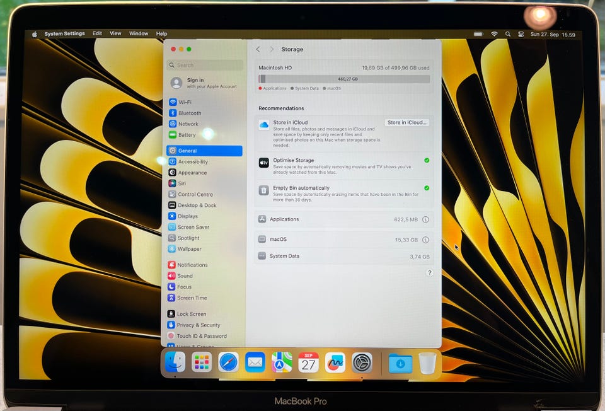The width and height of the screenshot is (605, 411).
Task: Open the View menu
Action: click(115, 33)
